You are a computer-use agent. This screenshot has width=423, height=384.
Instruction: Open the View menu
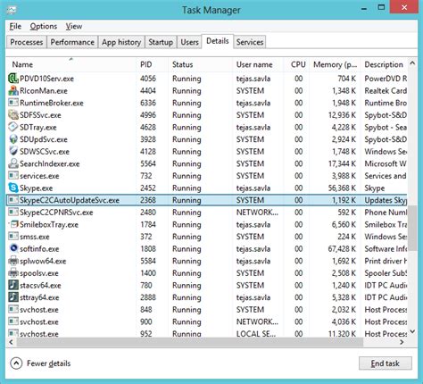[x=74, y=26]
